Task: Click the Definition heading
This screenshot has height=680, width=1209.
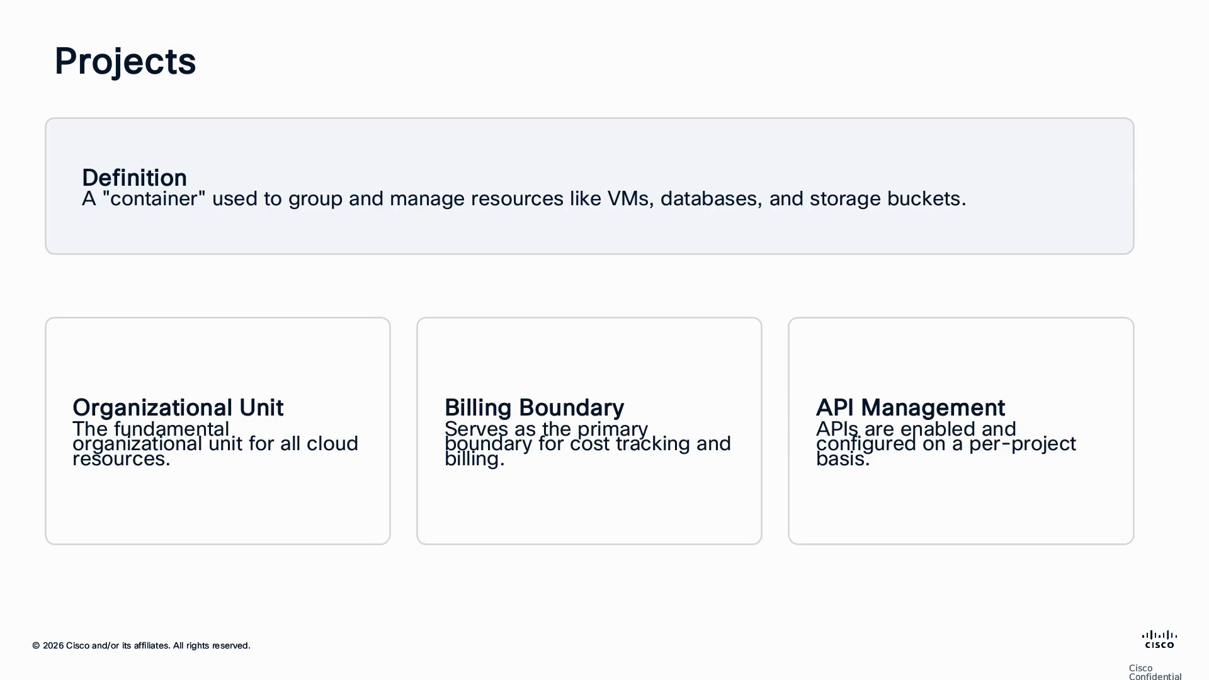Action: click(134, 178)
